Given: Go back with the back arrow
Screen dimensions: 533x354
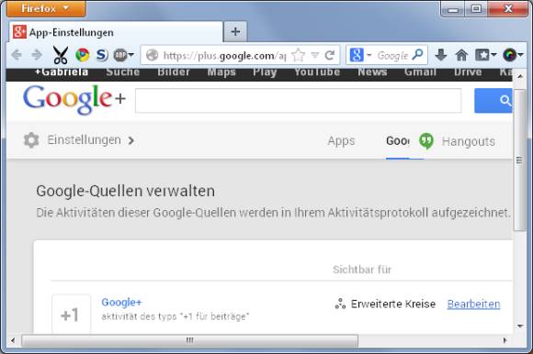Looking at the screenshot, I should (x=17, y=55).
